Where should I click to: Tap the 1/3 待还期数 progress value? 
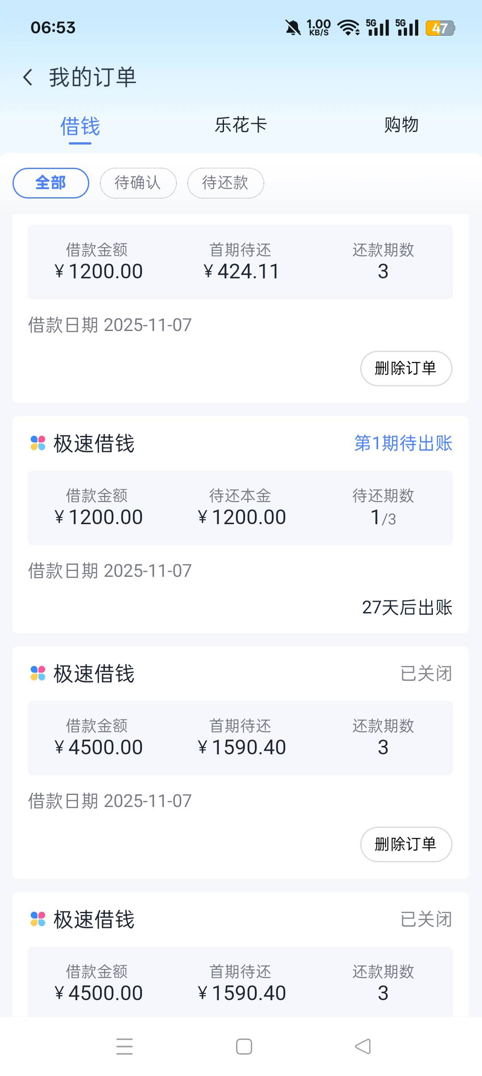383,518
